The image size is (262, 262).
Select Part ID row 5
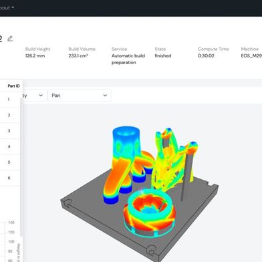[x=10, y=162]
